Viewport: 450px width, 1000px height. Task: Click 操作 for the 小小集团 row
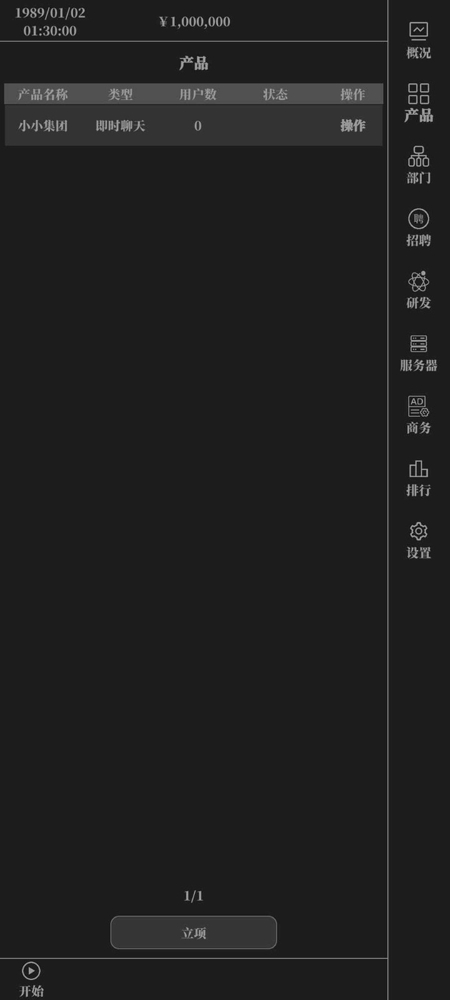[x=352, y=126]
